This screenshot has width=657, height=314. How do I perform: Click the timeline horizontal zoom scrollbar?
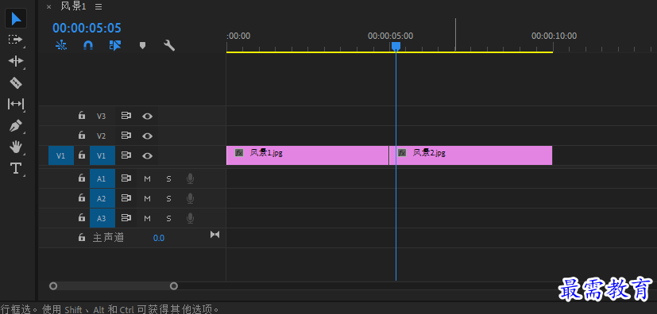coord(114,286)
